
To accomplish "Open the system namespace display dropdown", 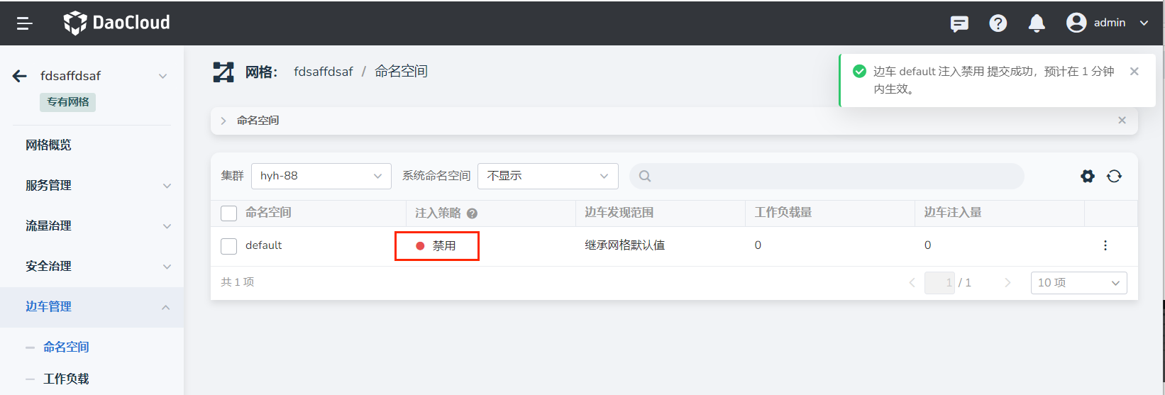I will pyautogui.click(x=547, y=176).
